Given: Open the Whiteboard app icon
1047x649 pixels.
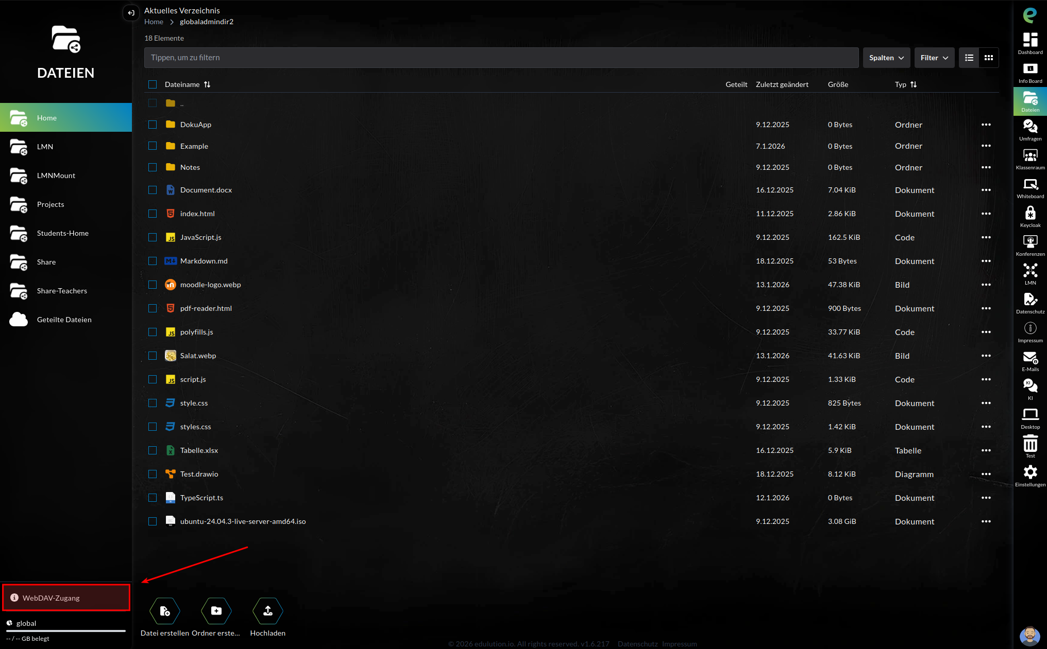Looking at the screenshot, I should (1030, 185).
